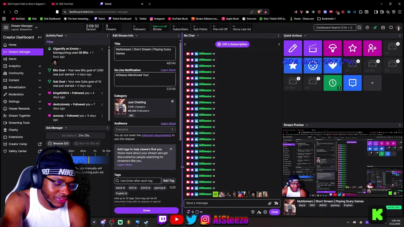The image size is (404, 227).
Task: Click the Gift a Subscription button
Action: pyautogui.click(x=232, y=44)
